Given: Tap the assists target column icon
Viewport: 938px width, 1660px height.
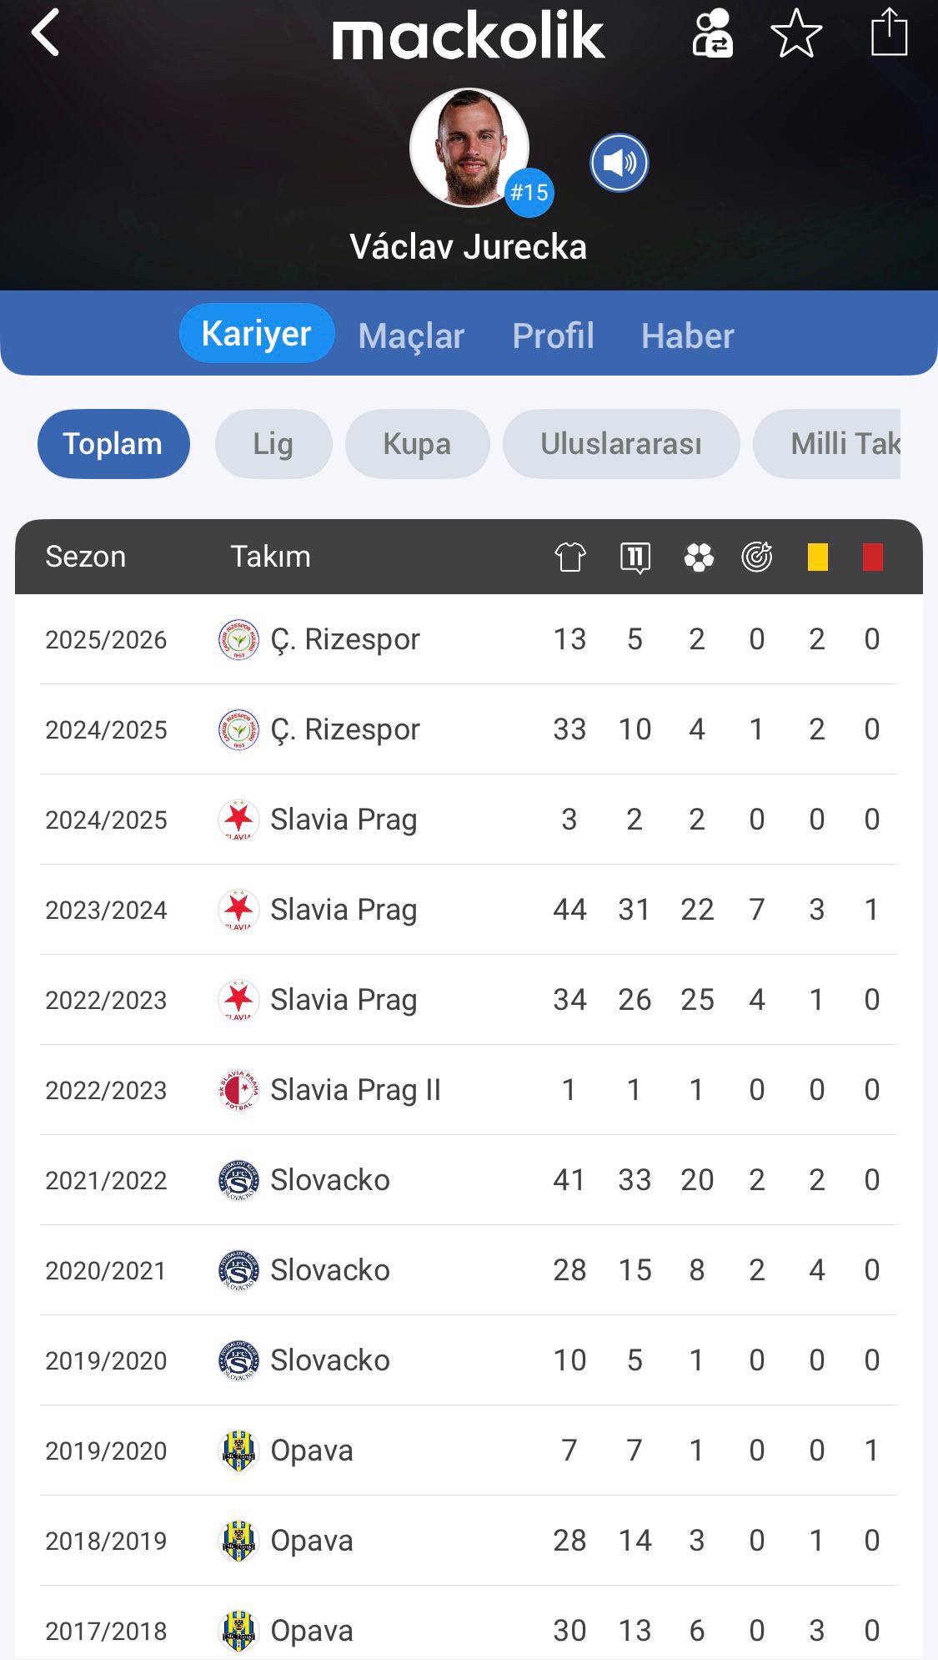Looking at the screenshot, I should click(x=757, y=557).
